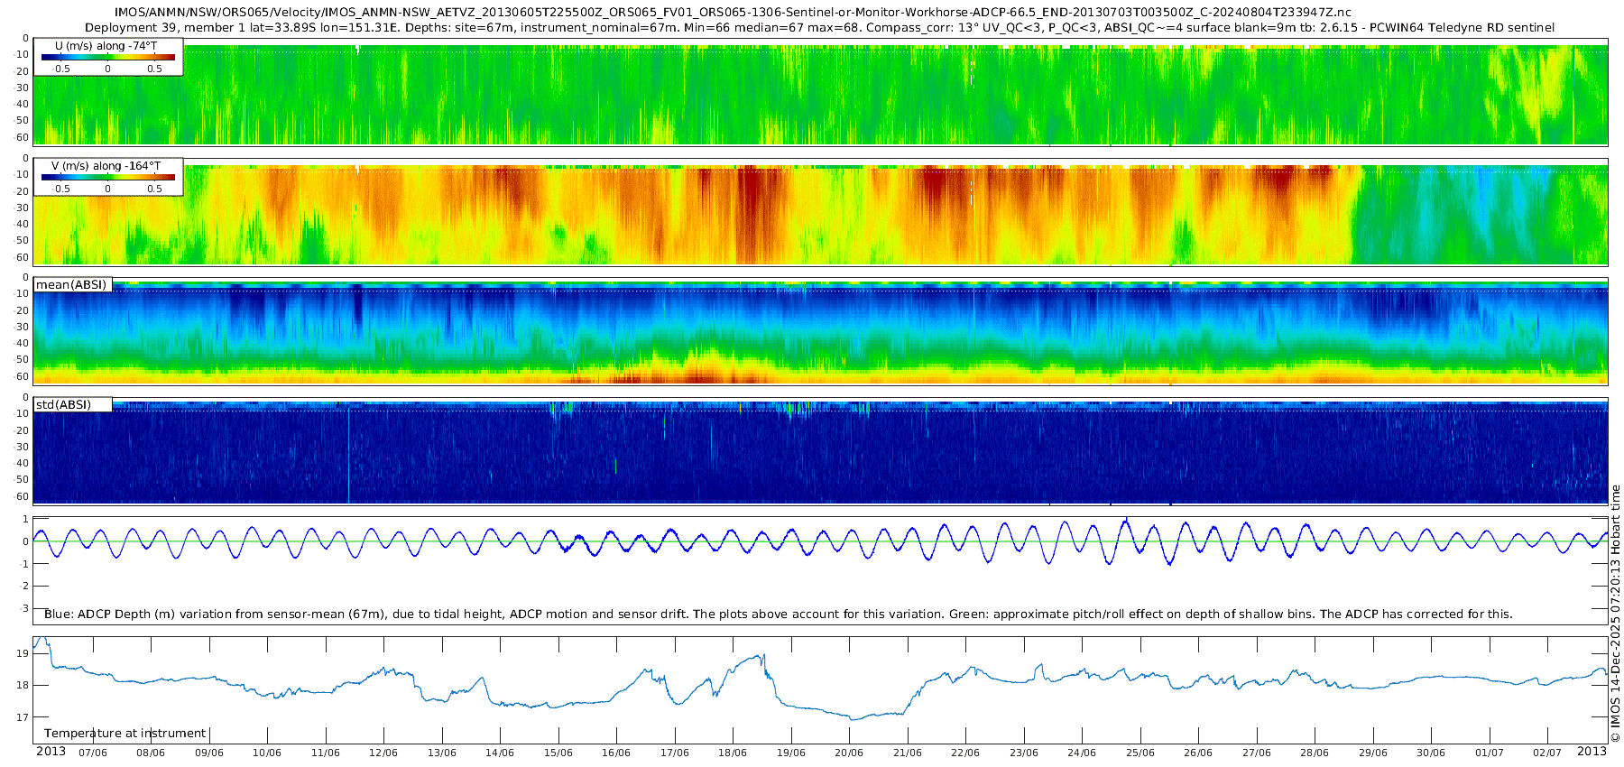Click the -3 tick on depth variation axis
Viewport: 1624px width, 767px height.
tap(23, 608)
